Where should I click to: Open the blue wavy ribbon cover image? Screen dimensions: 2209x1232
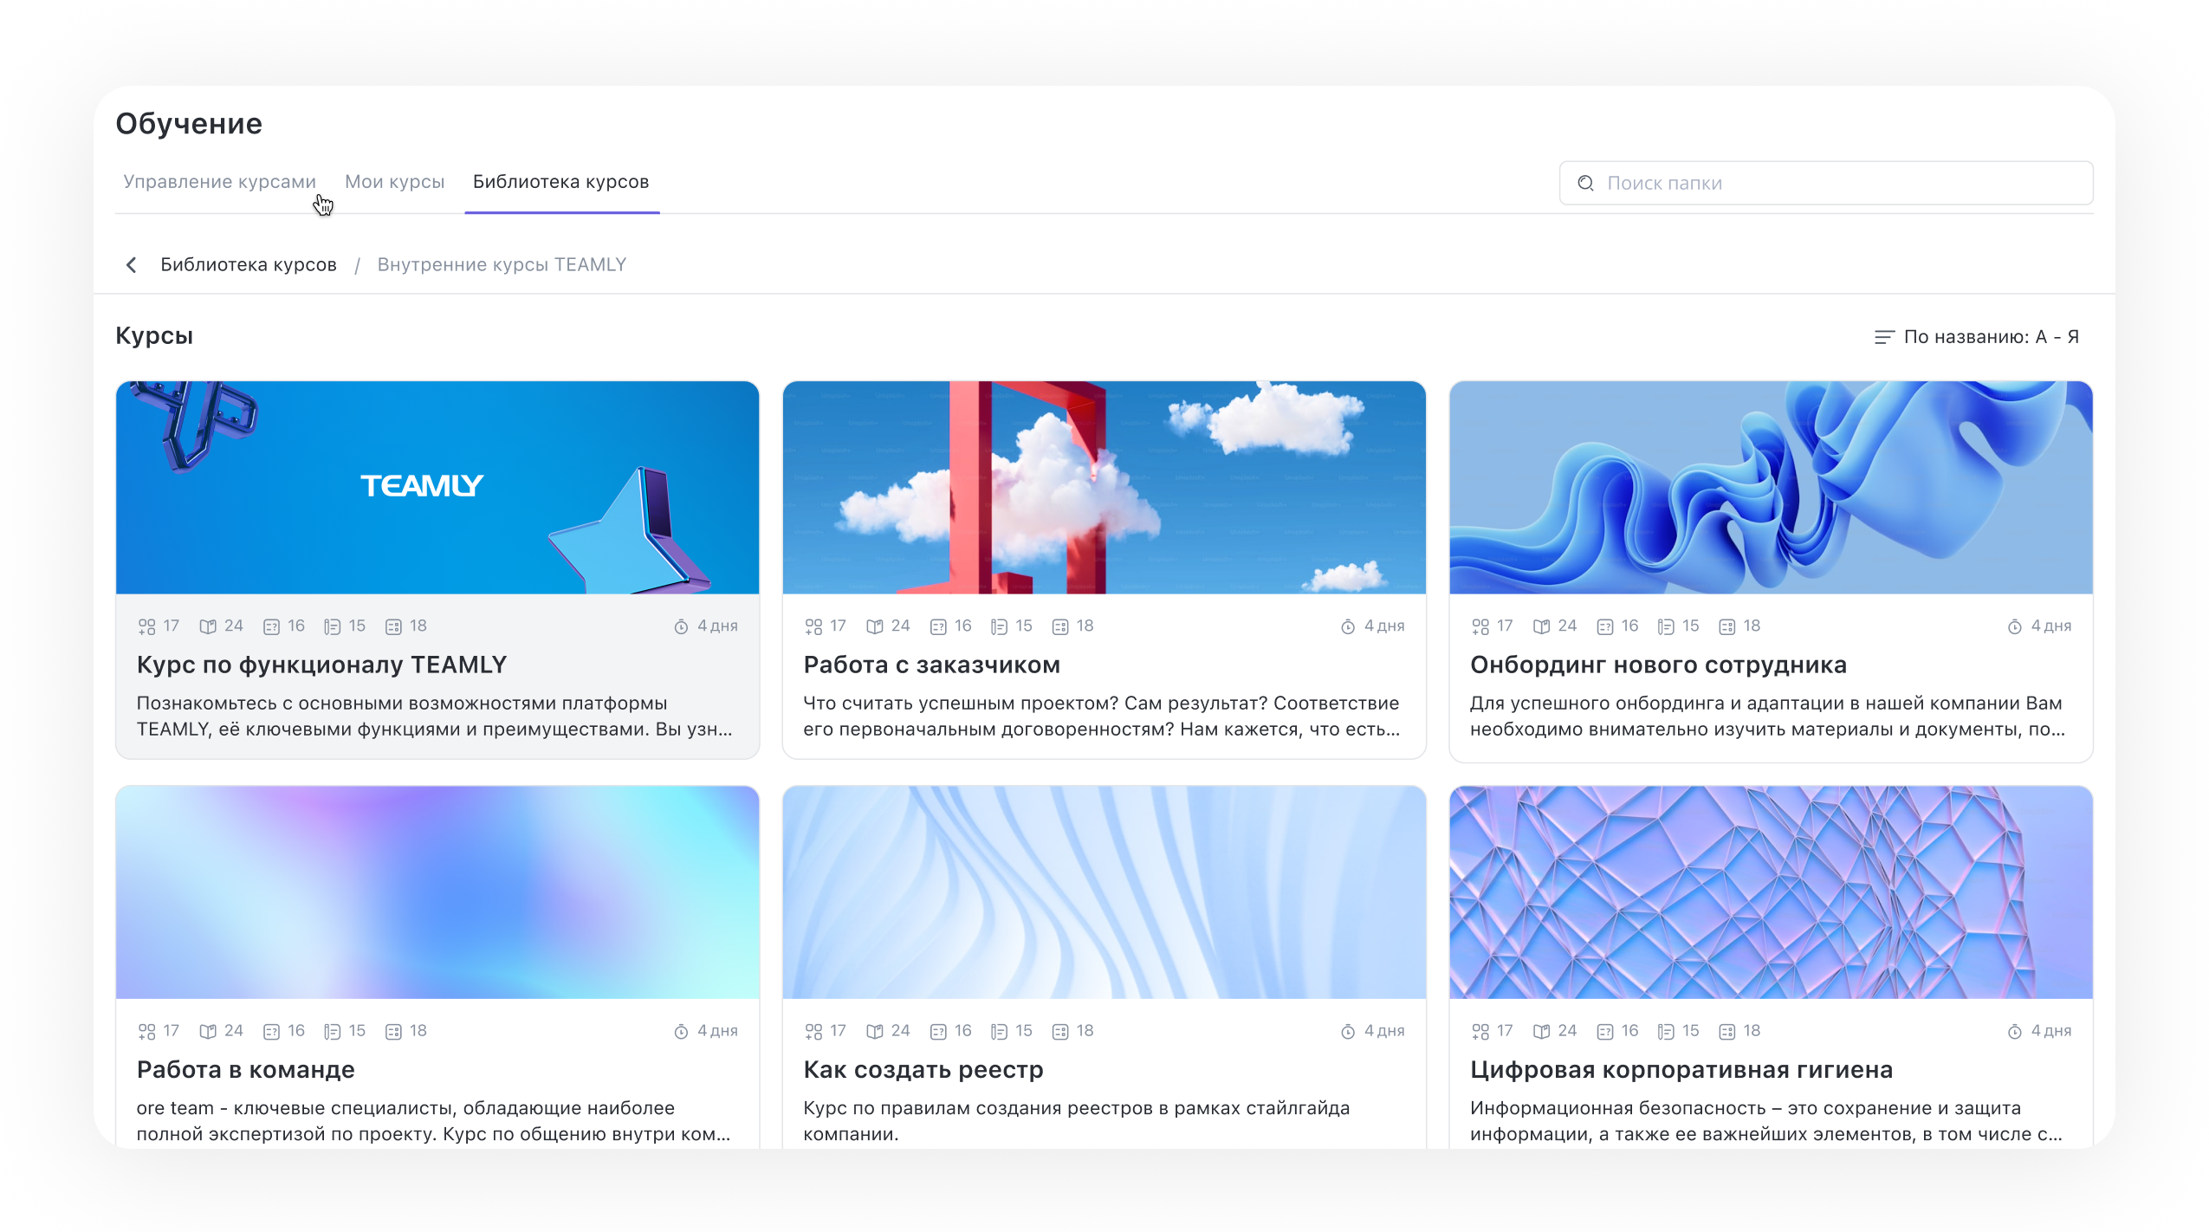point(1771,487)
